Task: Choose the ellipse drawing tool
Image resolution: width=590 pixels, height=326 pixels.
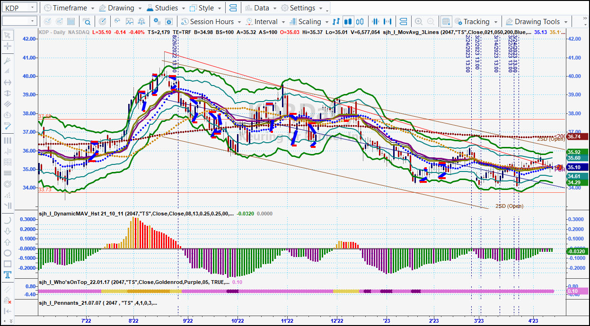Action: click(x=8, y=253)
